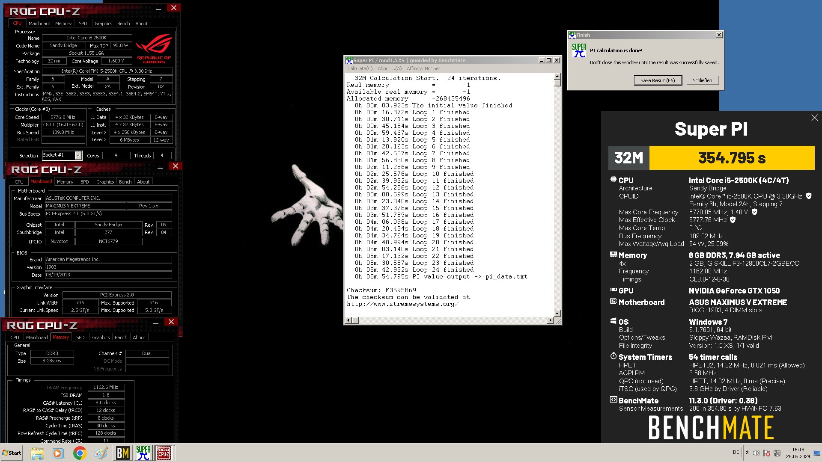Open About tab in top CPU-Z window
Image resolution: width=822 pixels, height=462 pixels.
(142, 24)
